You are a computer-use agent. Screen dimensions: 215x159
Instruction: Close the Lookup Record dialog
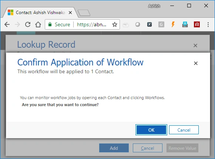[195, 45]
